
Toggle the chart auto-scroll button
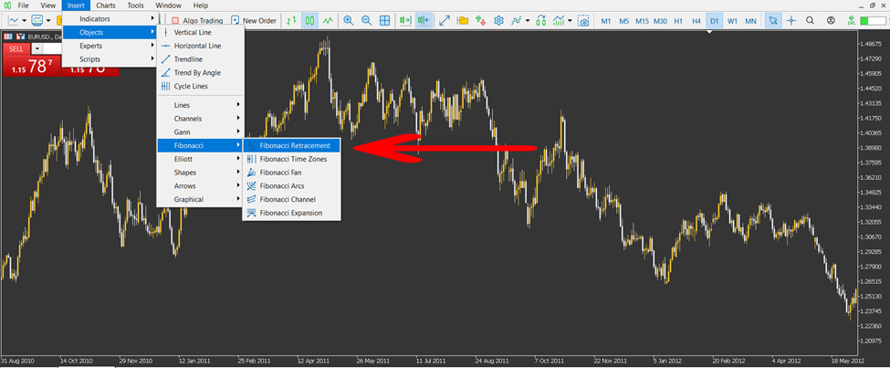tap(404, 20)
